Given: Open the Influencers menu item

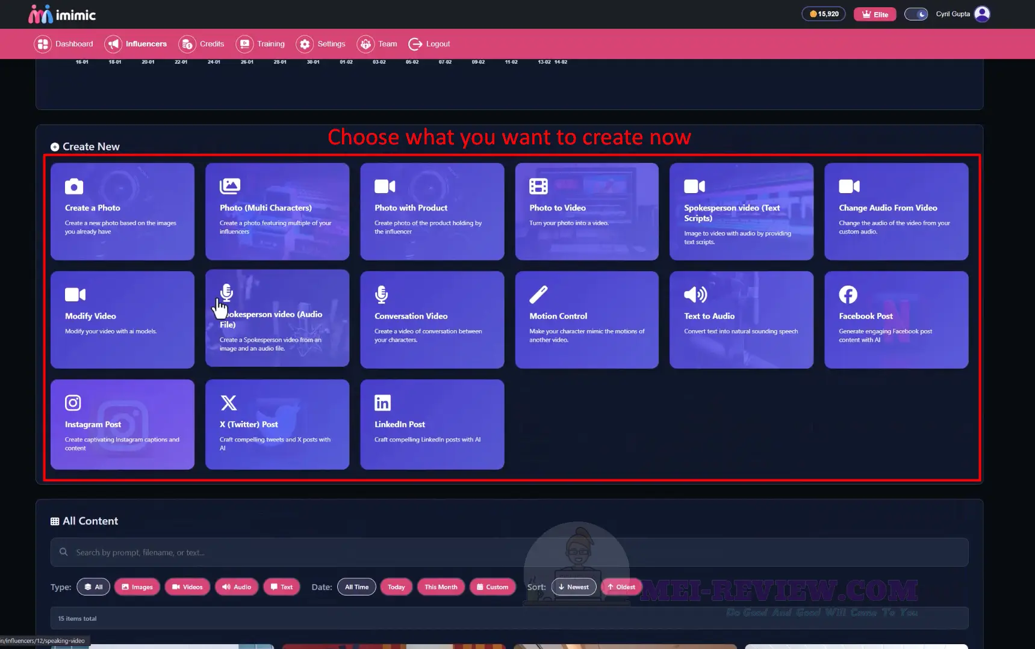Looking at the screenshot, I should pyautogui.click(x=136, y=44).
